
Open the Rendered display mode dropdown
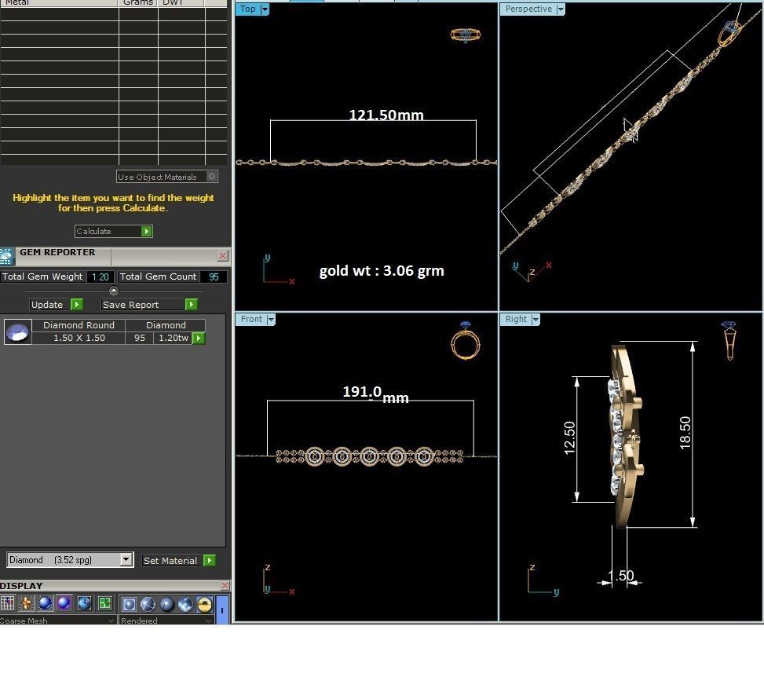click(x=166, y=621)
